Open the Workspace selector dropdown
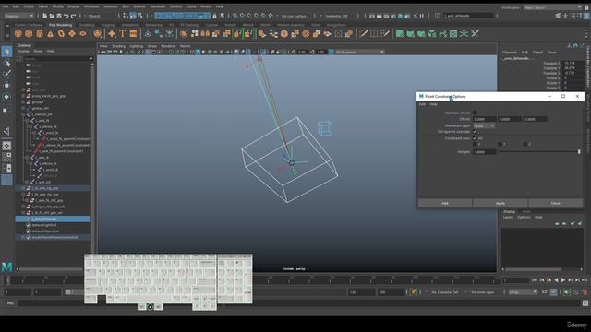The width and height of the screenshot is (591, 332). click(x=552, y=7)
